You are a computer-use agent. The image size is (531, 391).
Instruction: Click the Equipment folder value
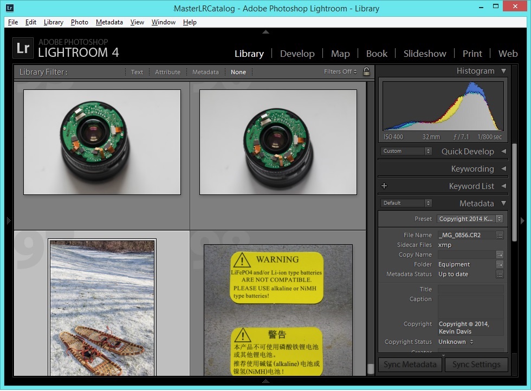(454, 264)
